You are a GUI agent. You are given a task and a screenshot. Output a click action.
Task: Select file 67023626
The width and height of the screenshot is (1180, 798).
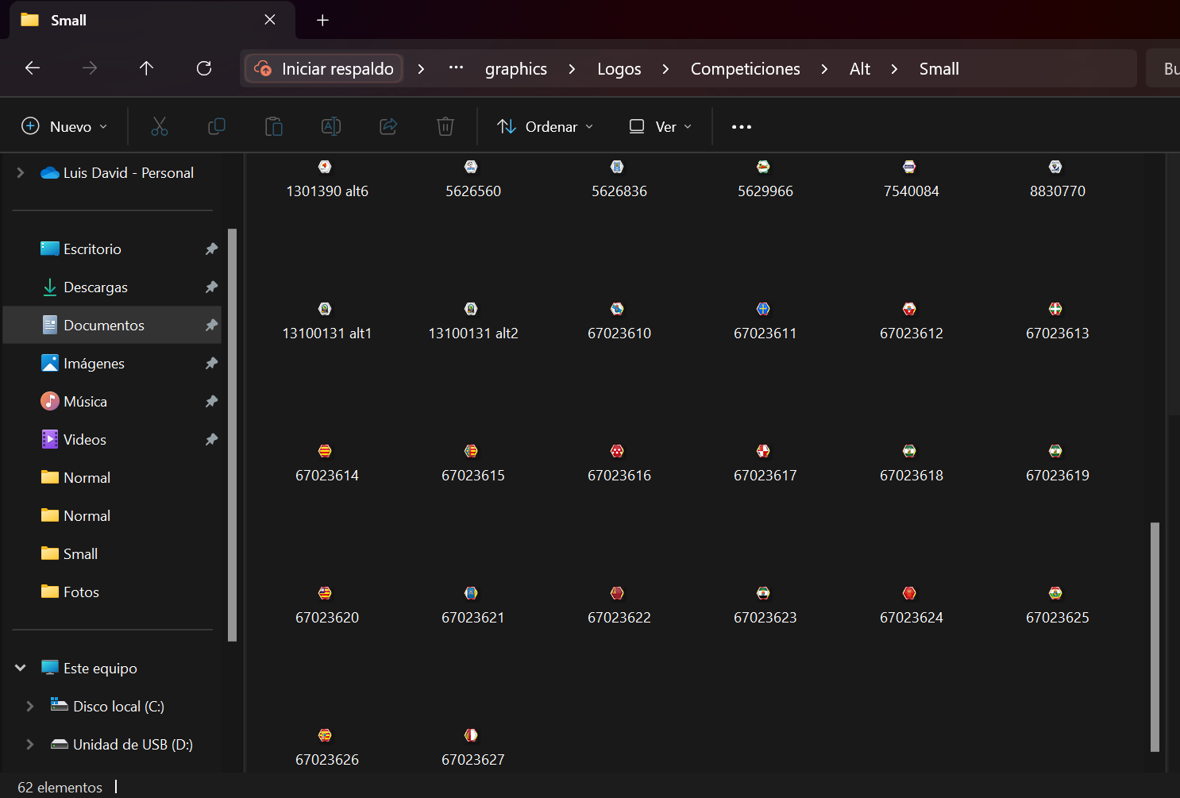point(327,749)
